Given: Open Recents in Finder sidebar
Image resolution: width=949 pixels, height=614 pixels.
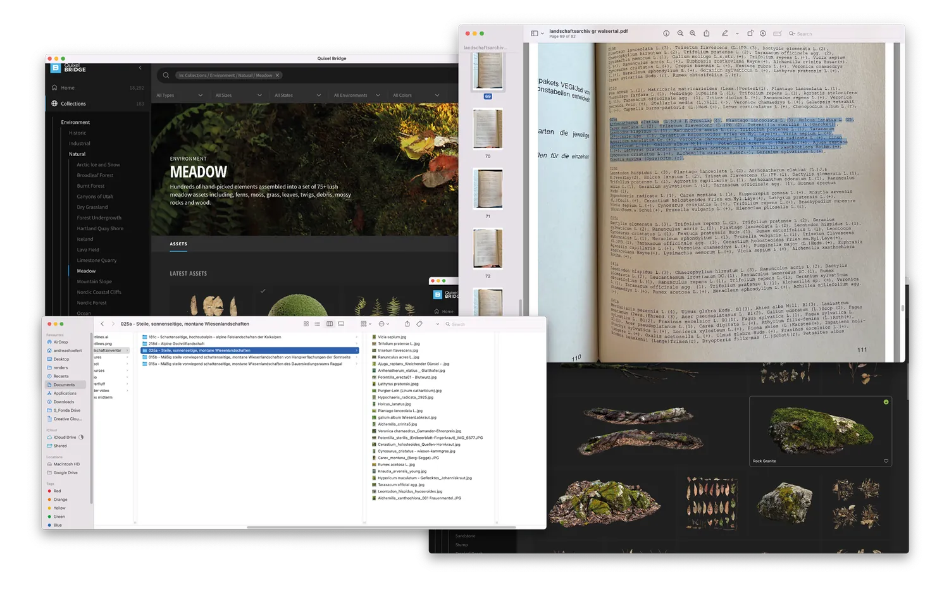Looking at the screenshot, I should pos(61,376).
